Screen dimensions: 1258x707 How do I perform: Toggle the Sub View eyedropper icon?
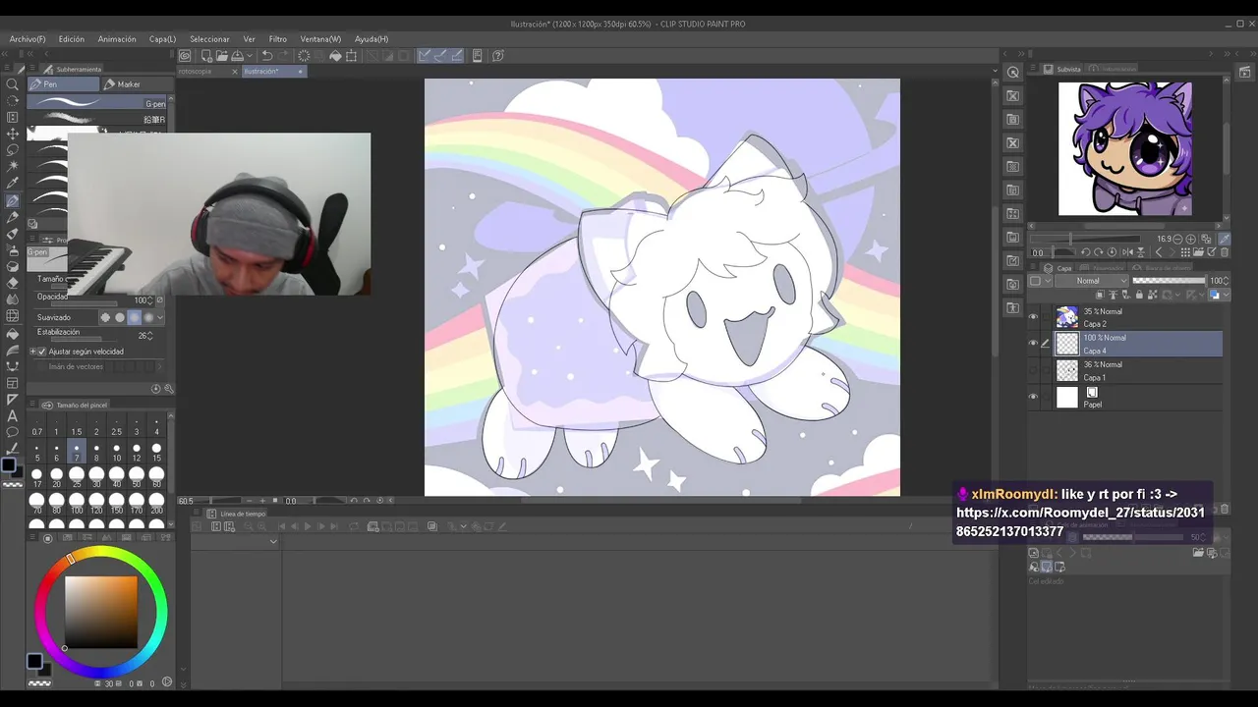1224,239
